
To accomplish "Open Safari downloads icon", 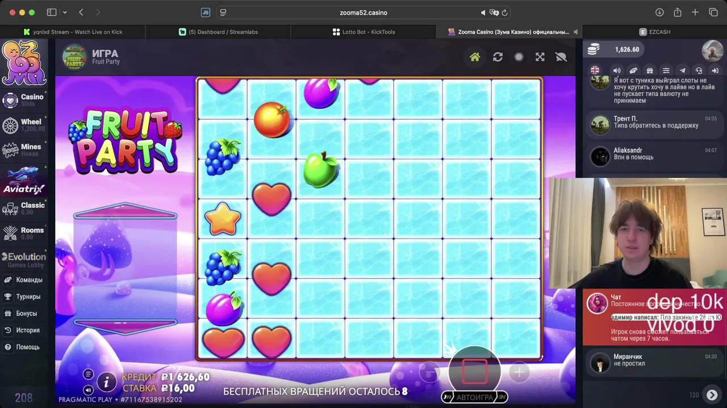I will [659, 12].
